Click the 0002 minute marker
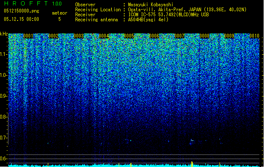The width and height of the screenshot is (264, 167). 53,36
